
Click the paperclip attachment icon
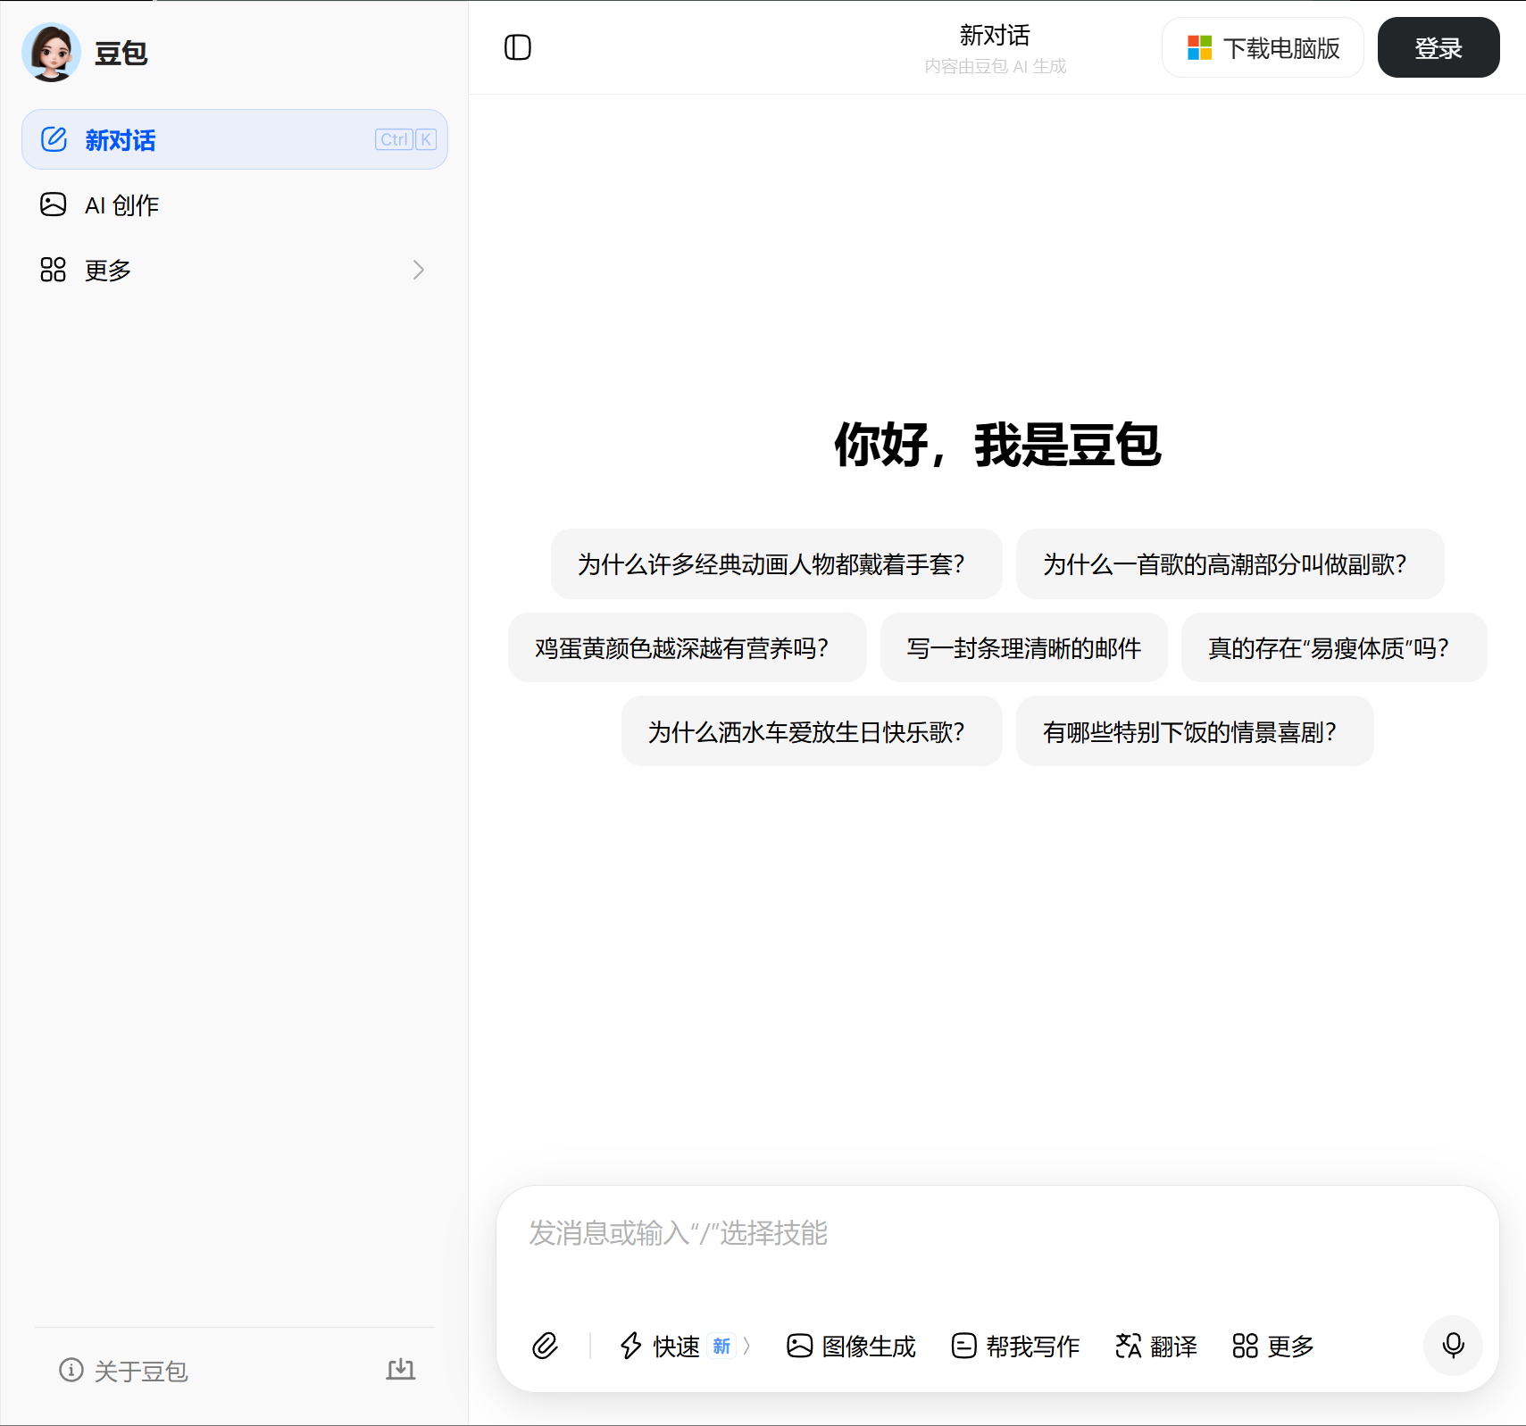click(x=545, y=1346)
